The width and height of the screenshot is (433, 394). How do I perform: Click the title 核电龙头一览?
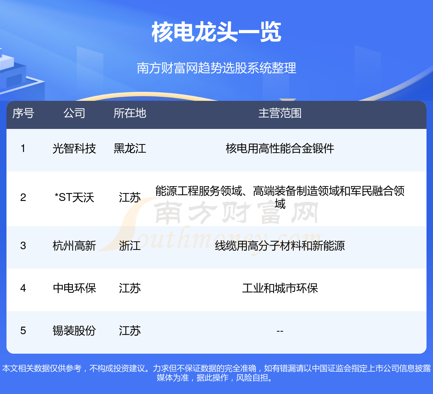[x=216, y=32]
